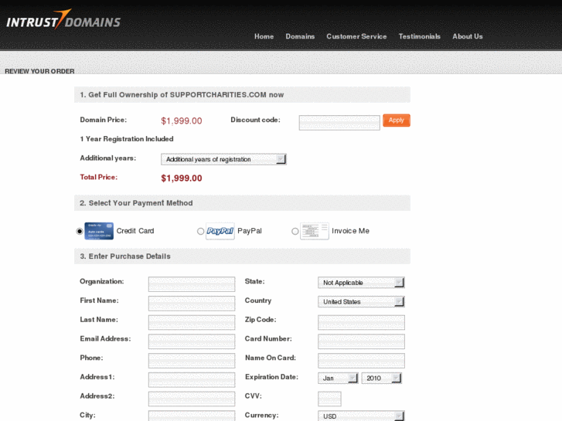Image resolution: width=562 pixels, height=421 pixels.
Task: Click the credit card image icon
Action: [x=99, y=231]
